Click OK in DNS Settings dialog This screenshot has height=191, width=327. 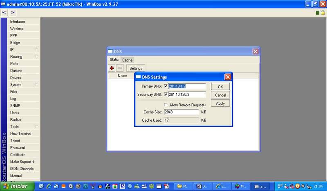[x=220, y=87]
